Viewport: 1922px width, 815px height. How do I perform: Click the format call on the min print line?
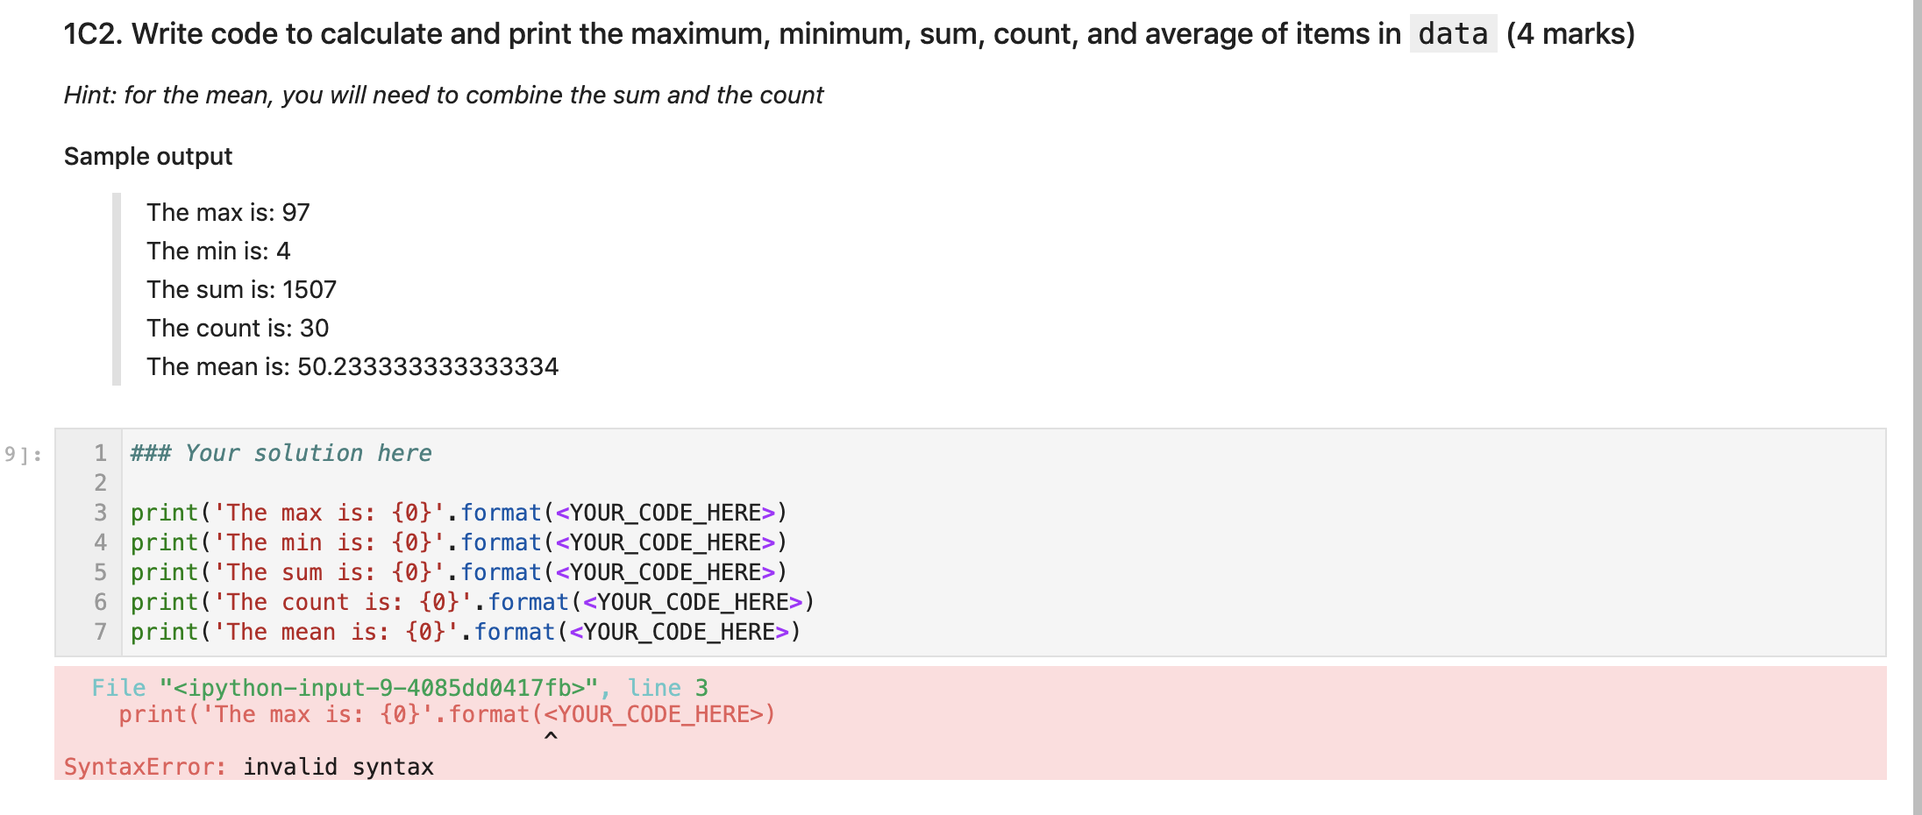tap(501, 542)
